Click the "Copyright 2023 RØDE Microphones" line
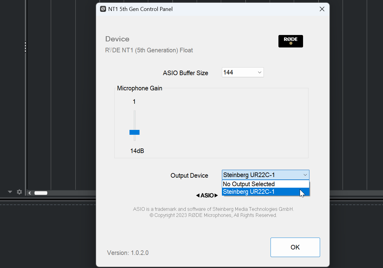383x268 pixels. (213, 215)
